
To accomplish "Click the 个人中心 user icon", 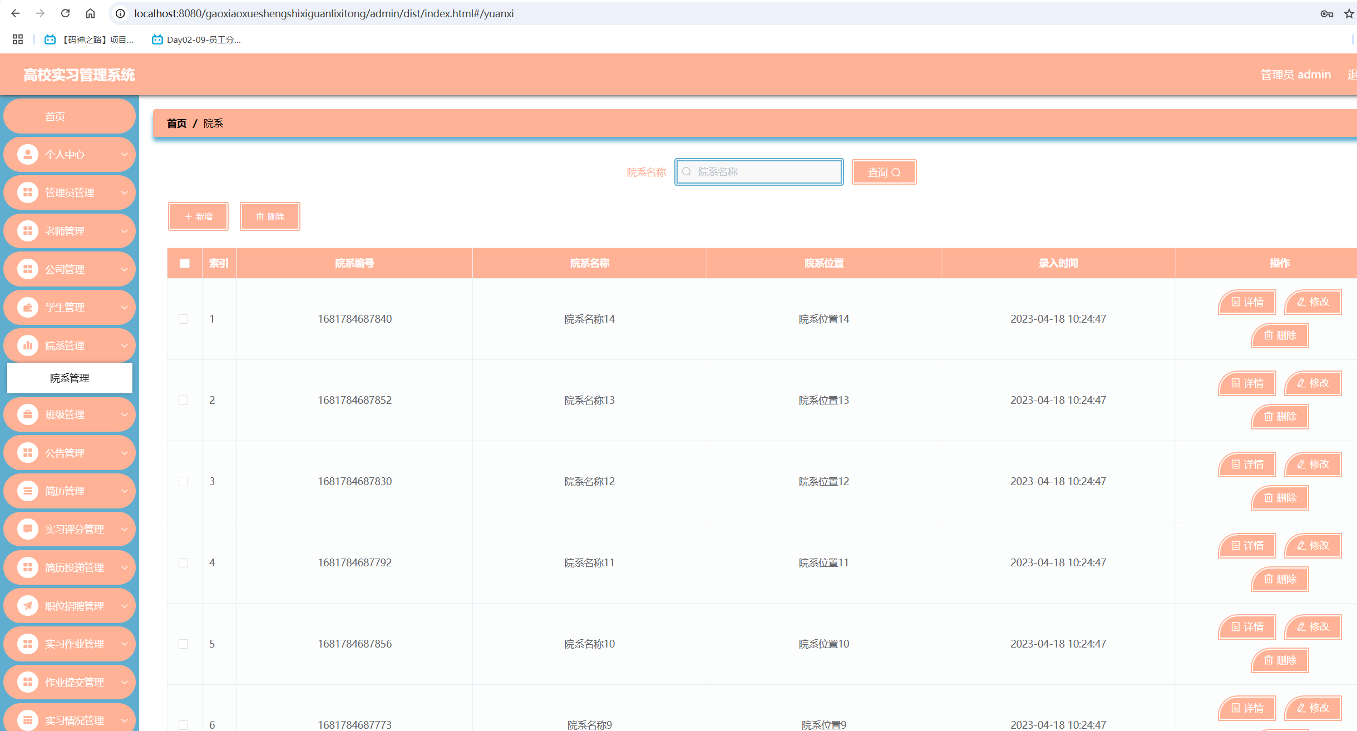I will click(x=27, y=154).
